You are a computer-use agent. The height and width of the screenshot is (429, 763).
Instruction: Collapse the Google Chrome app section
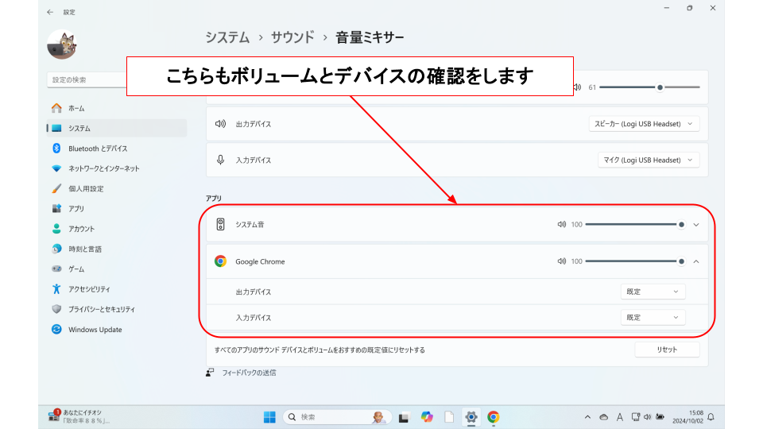[696, 261]
